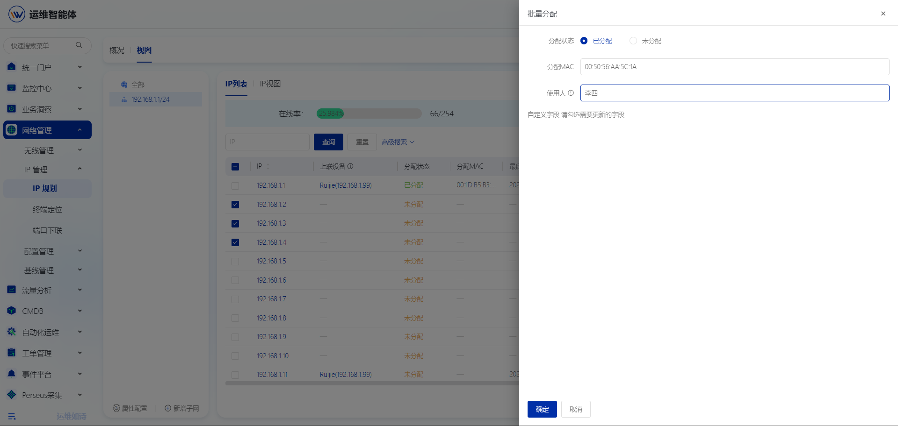898x426 pixels.
Task: Click the sort arrows in IP column header
Action: 268,166
